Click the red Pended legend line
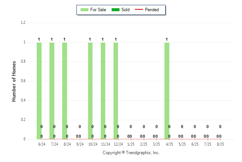 [x=139, y=10]
